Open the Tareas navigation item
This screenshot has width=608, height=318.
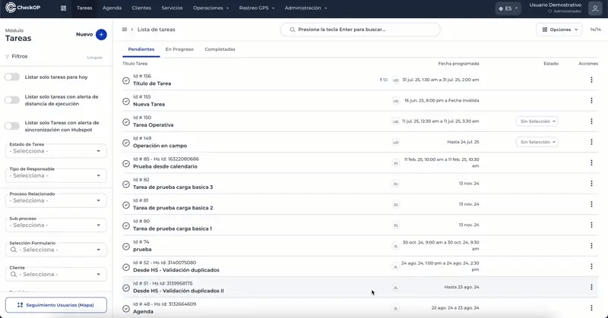click(x=84, y=8)
